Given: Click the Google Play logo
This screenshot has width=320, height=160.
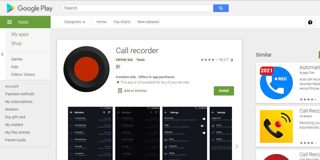Looking at the screenshot, I should tap(30, 8).
